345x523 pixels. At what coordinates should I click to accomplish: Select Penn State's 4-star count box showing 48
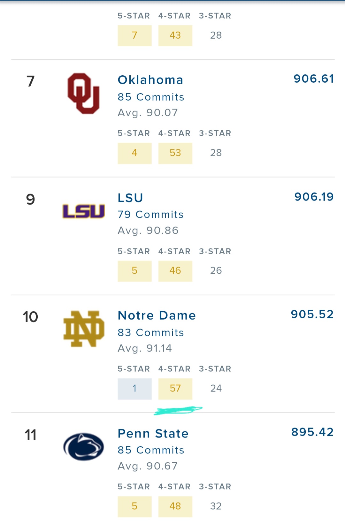(x=175, y=506)
